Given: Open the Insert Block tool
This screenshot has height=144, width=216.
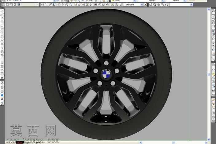Looking at the screenshot, I should tap(2, 52).
